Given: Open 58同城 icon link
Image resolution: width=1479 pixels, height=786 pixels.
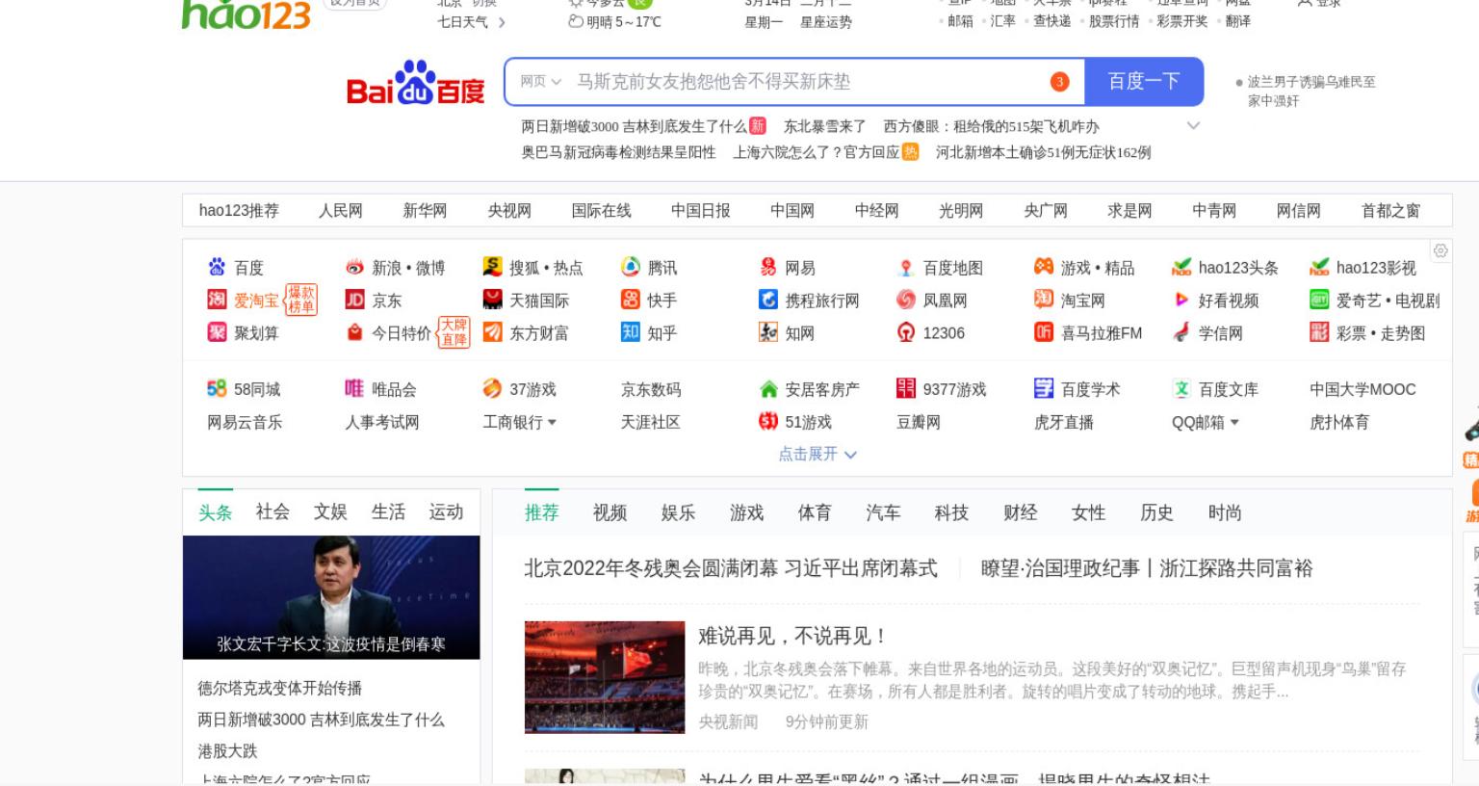Looking at the screenshot, I should point(217,388).
